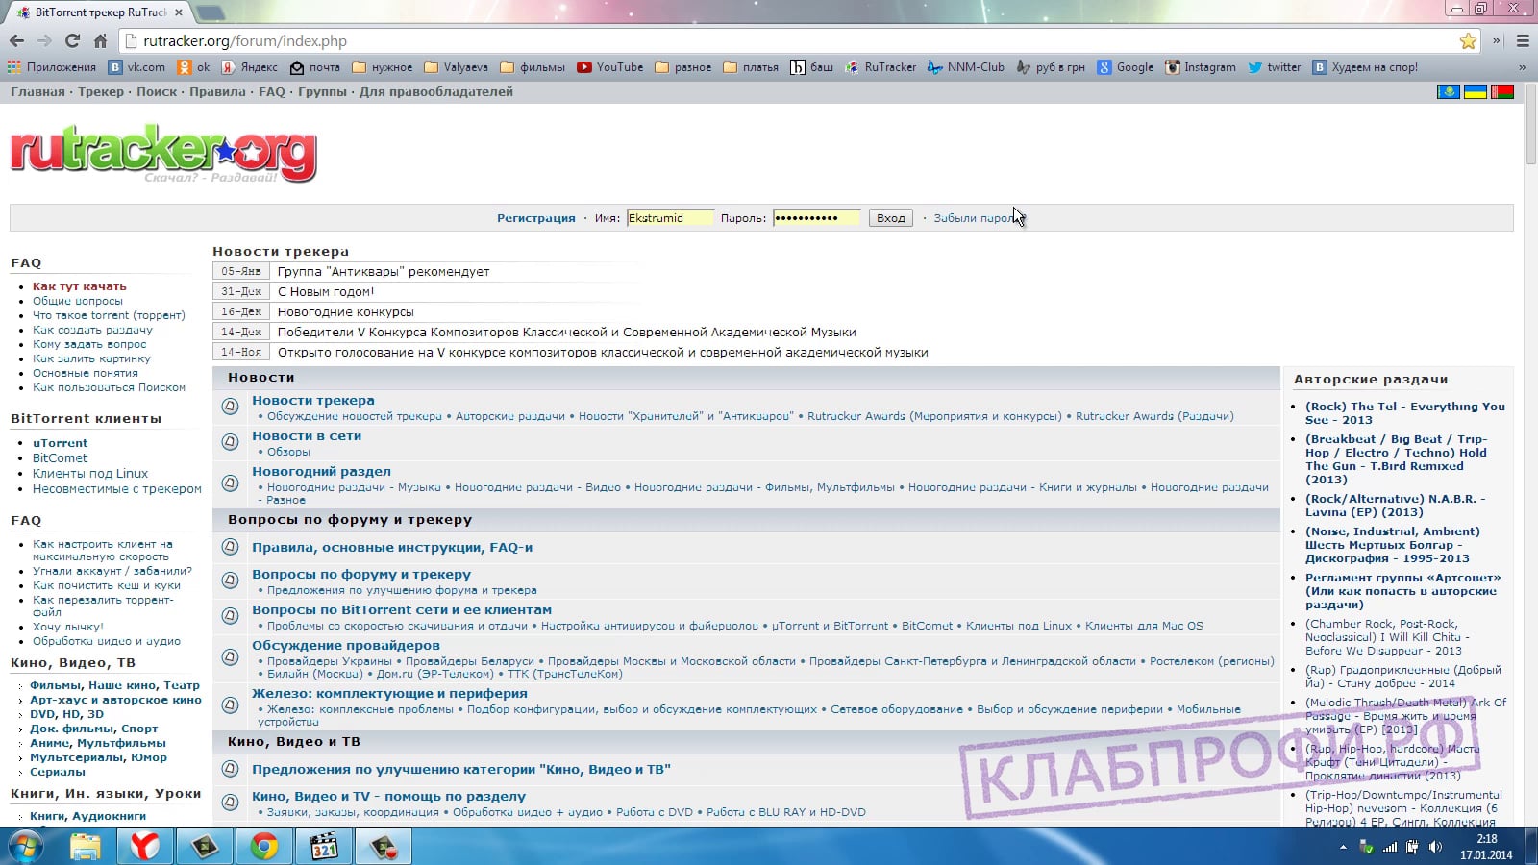
Task: Open Chrome from the taskbar
Action: tap(264, 847)
